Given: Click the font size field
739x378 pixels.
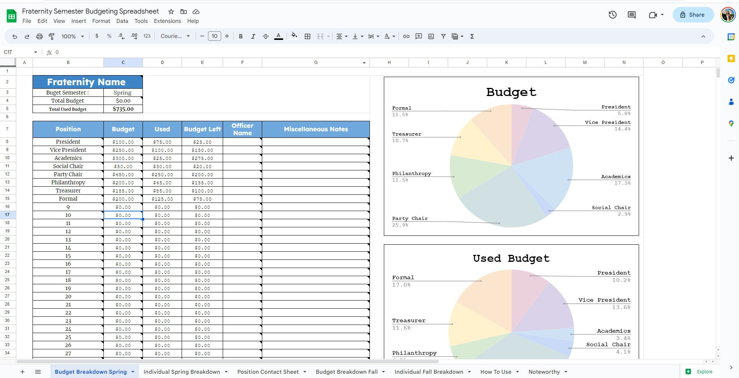Looking at the screenshot, I should click(215, 36).
